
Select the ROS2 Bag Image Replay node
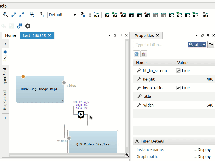coord(40,89)
